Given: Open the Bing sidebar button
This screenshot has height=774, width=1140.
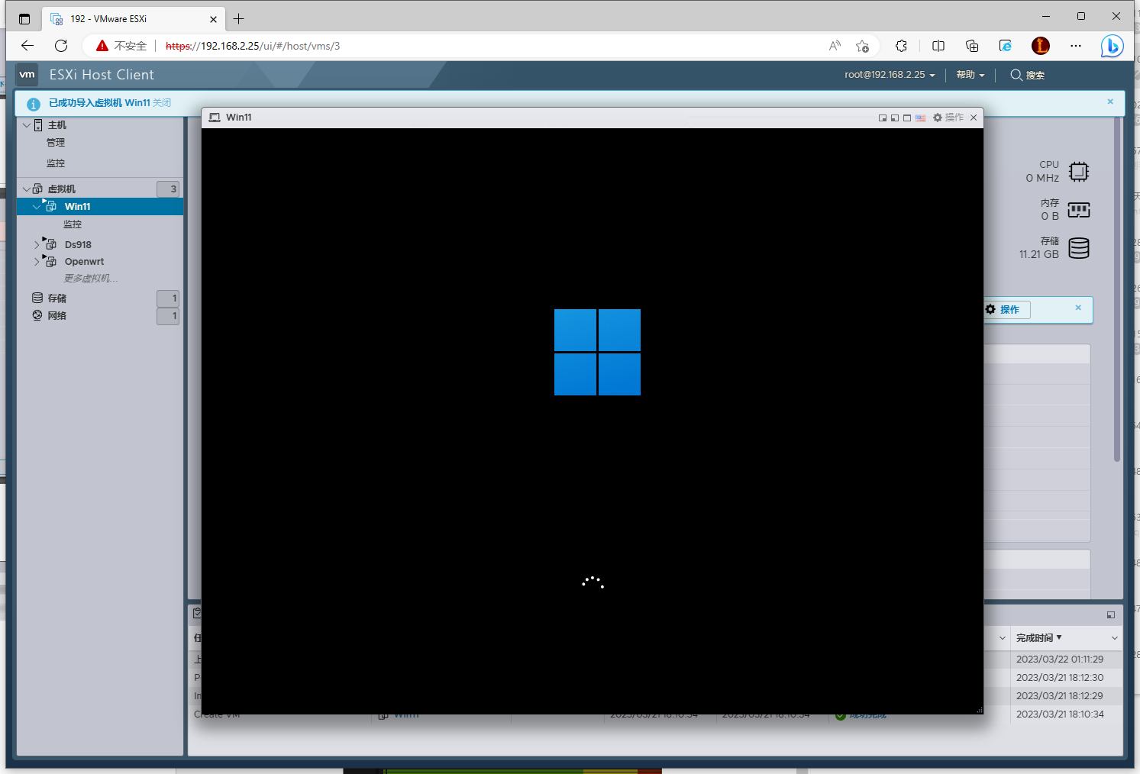Looking at the screenshot, I should 1113,46.
